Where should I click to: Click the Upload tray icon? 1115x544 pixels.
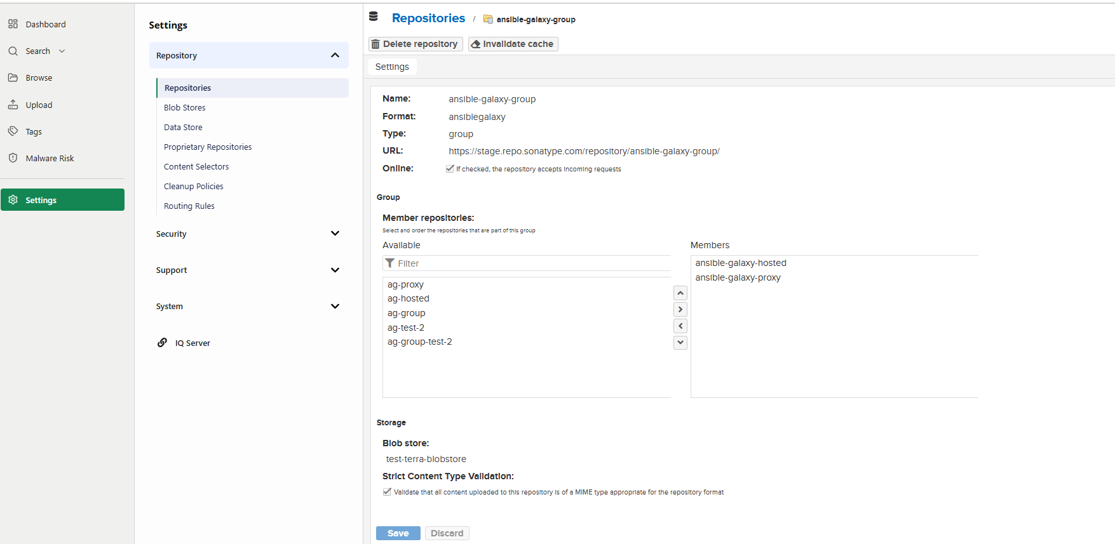[x=13, y=105]
